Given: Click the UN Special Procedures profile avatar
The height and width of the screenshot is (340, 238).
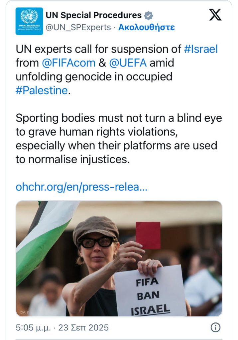Looking at the screenshot, I should pos(29,21).
